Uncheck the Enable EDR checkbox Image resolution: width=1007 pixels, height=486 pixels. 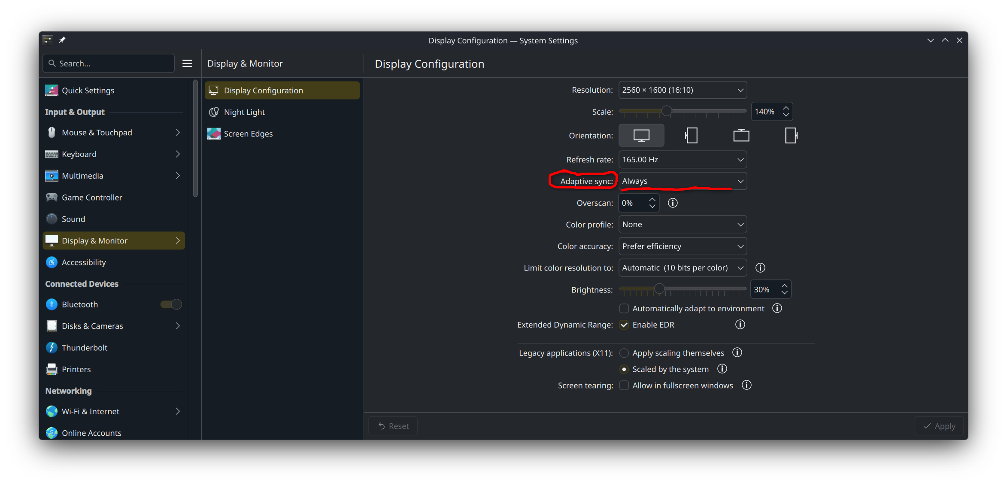(x=624, y=325)
